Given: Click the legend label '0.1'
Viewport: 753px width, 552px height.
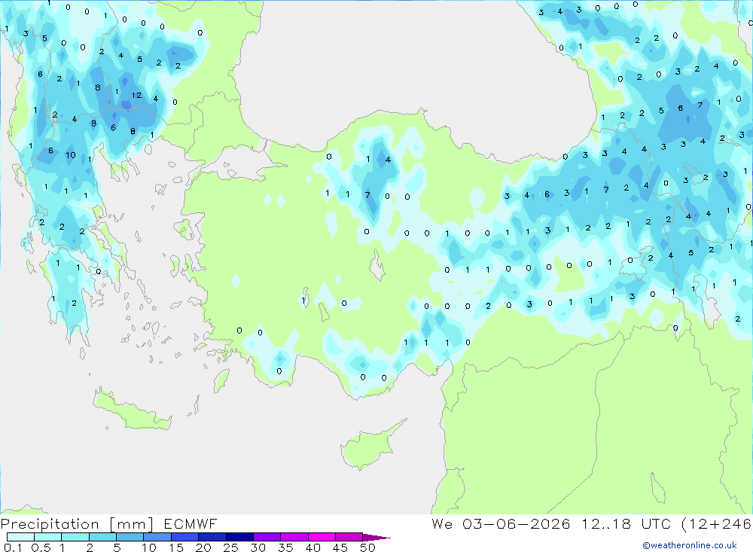Looking at the screenshot, I should (13, 547).
